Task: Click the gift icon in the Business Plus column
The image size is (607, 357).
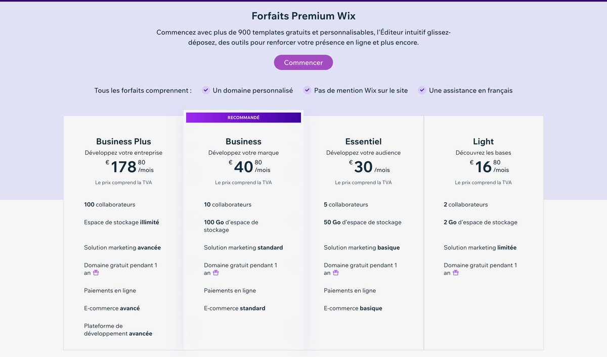Action: point(96,272)
